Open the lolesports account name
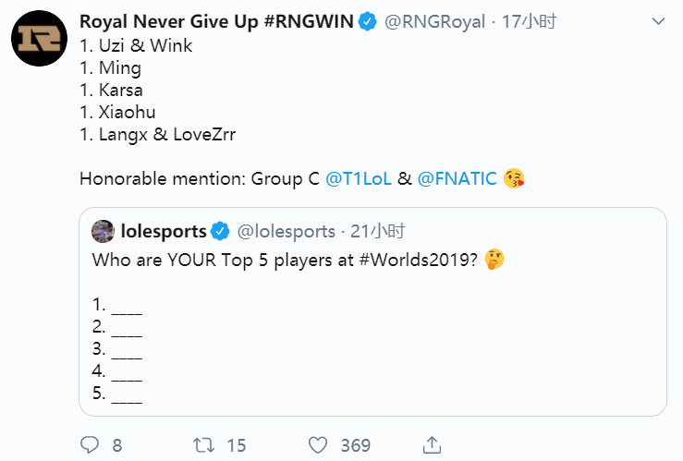Screen dimensions: 683x461 point(164,230)
